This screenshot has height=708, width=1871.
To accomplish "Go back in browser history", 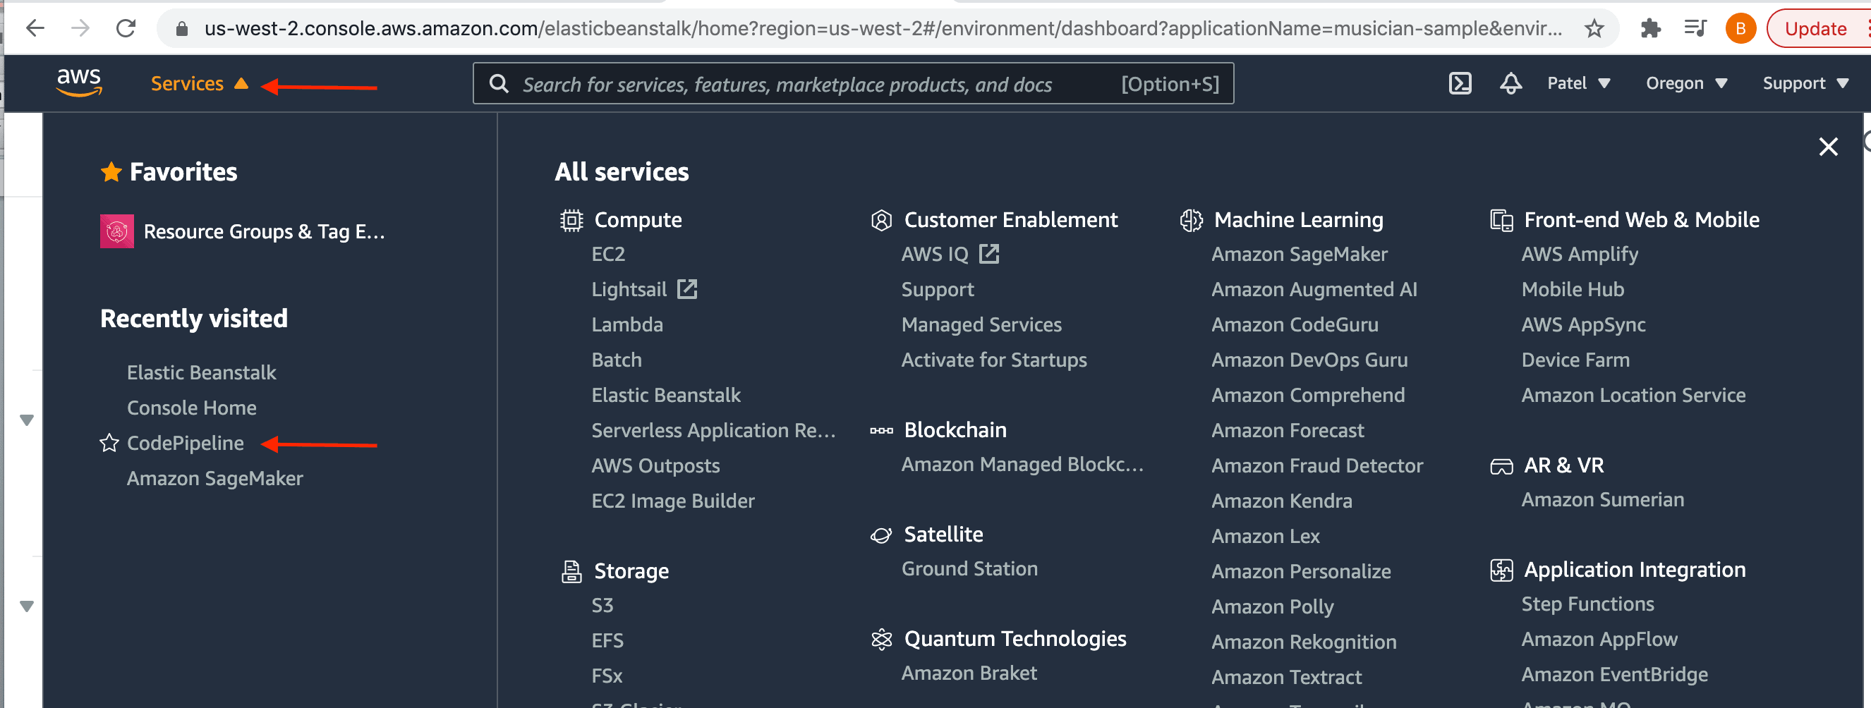I will coord(35,28).
